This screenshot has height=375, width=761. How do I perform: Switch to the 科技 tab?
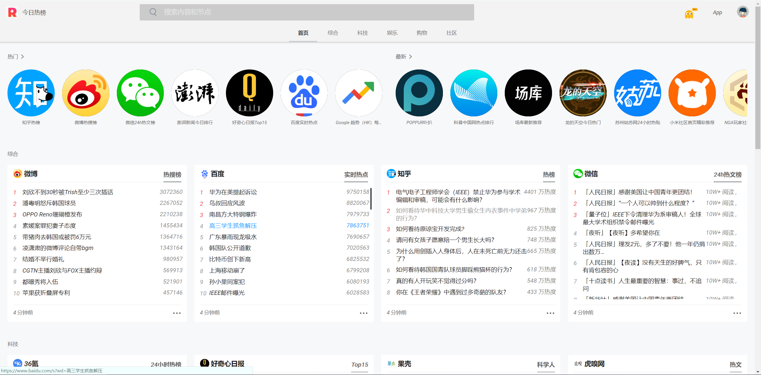pyautogui.click(x=362, y=33)
